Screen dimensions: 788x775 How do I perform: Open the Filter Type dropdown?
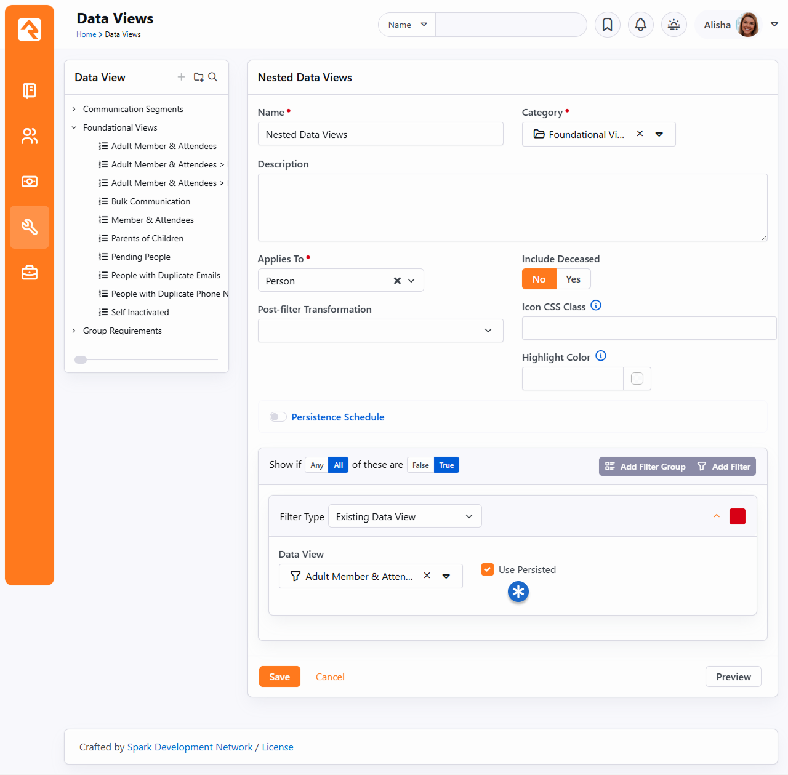404,516
